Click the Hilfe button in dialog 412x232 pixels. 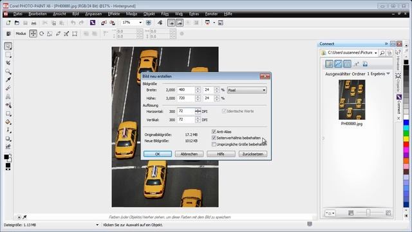point(221,154)
